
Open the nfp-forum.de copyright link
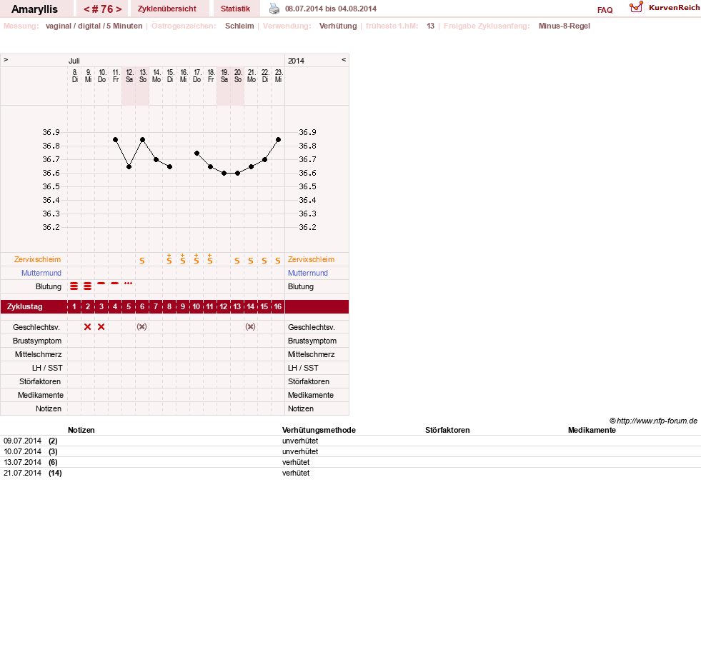point(653,421)
